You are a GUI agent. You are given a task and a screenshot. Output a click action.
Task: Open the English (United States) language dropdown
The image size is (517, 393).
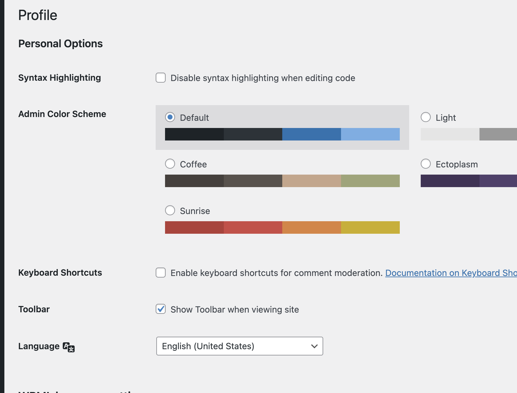(239, 346)
